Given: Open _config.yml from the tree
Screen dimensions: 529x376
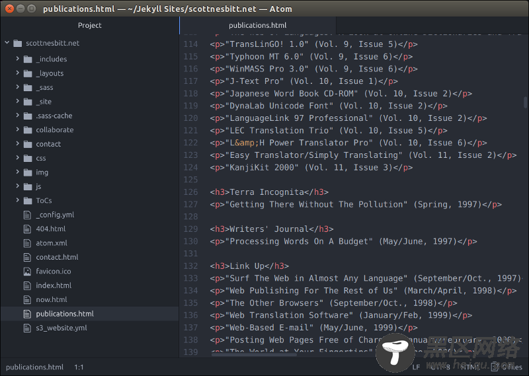Looking at the screenshot, I should tap(55, 215).
